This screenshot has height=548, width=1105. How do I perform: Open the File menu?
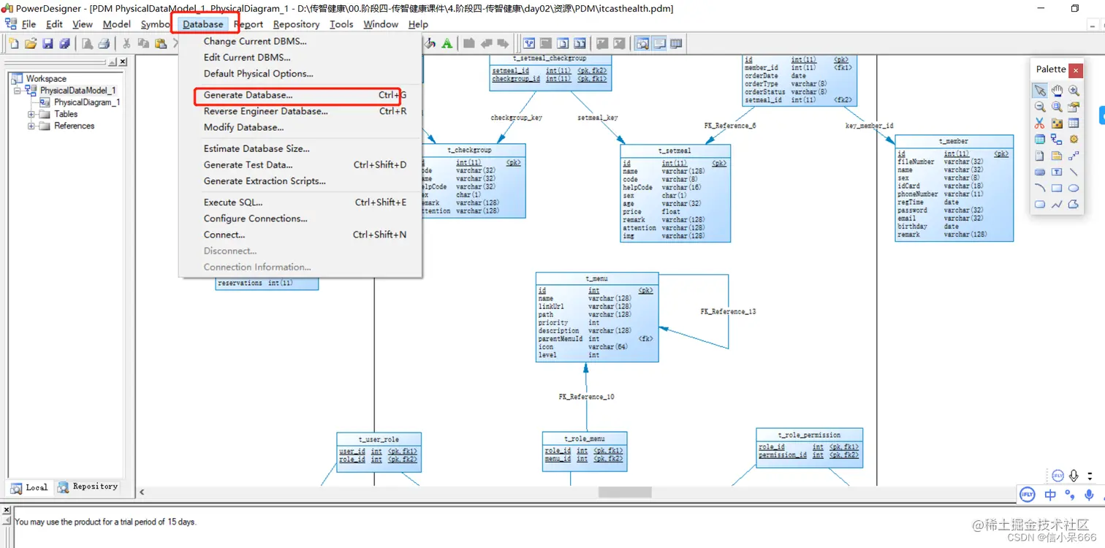[29, 24]
